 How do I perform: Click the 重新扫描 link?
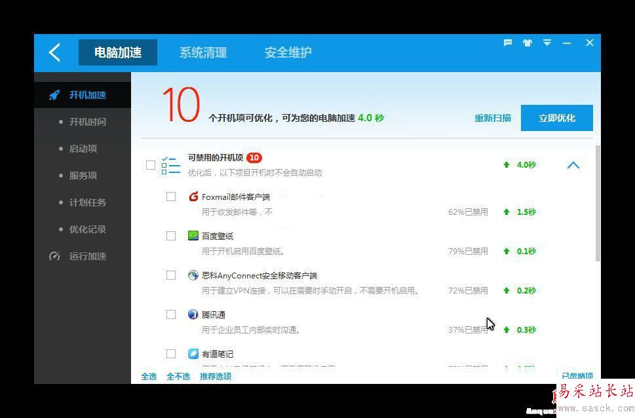click(x=492, y=118)
